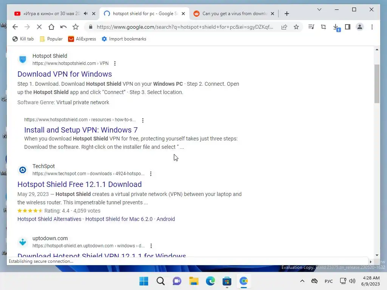Click the address bar URL field
The height and width of the screenshot is (290, 387).
[x=185, y=27]
